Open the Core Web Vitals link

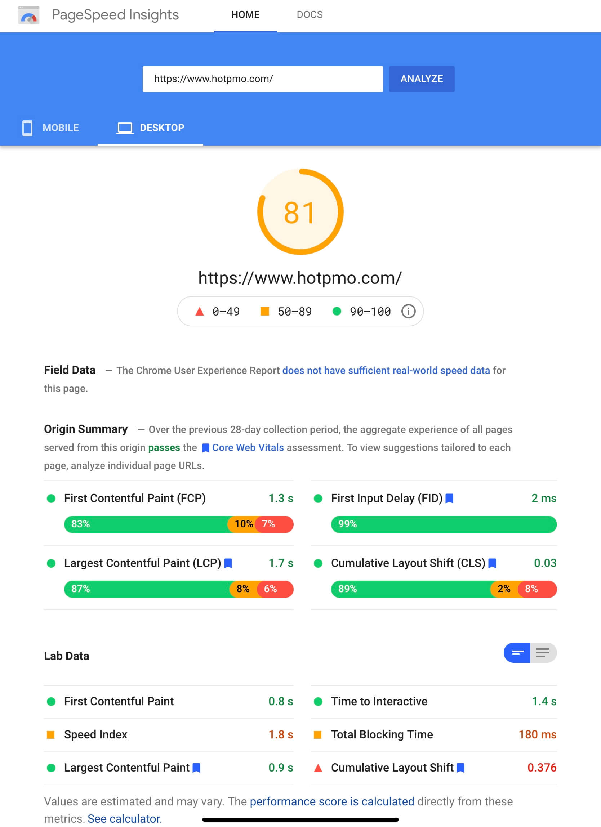(248, 448)
